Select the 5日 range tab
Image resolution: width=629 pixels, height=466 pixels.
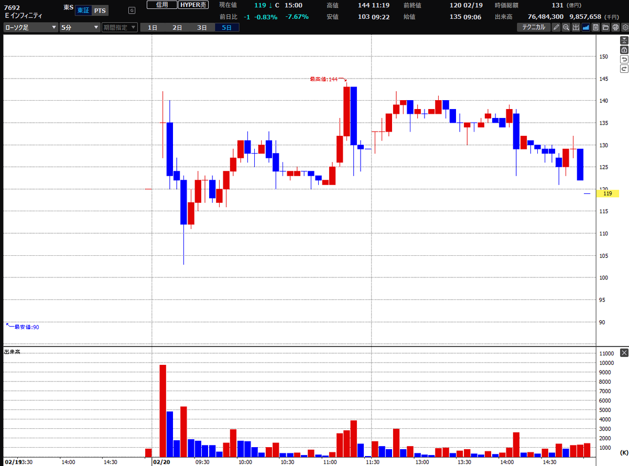coord(227,27)
